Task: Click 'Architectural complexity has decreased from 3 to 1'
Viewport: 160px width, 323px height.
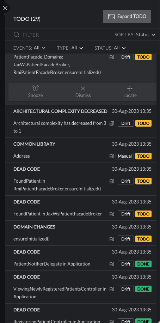Action: pos(60,127)
